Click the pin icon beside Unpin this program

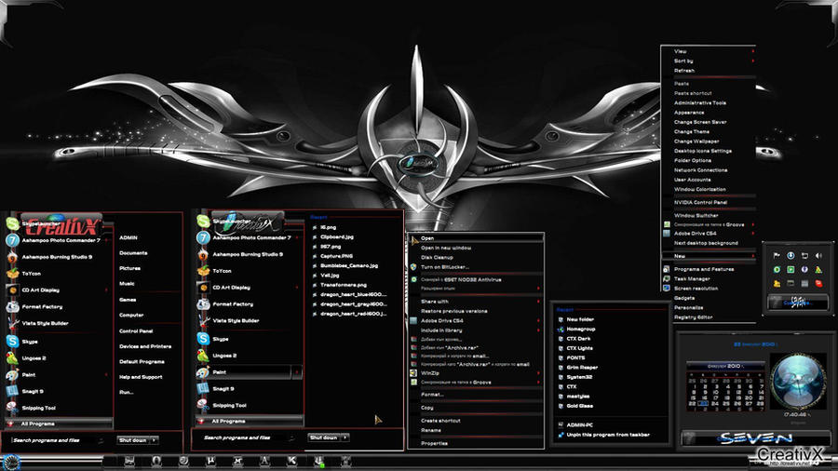pyautogui.click(x=561, y=435)
